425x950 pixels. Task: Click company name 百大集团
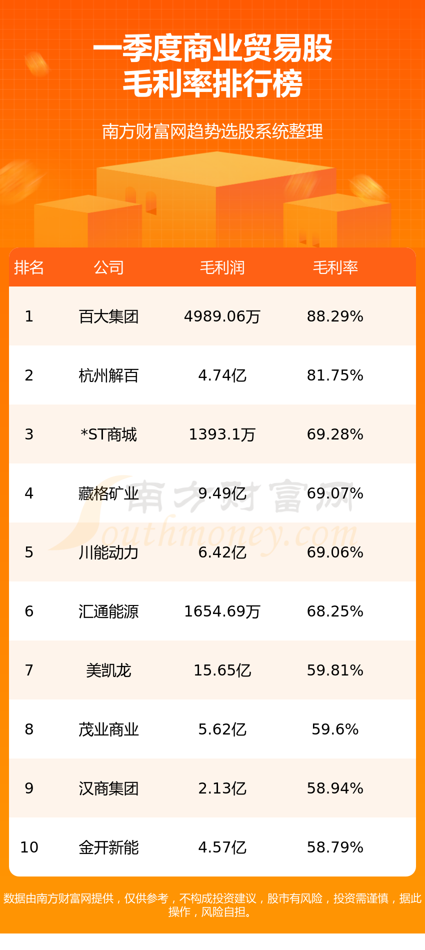[x=108, y=316]
